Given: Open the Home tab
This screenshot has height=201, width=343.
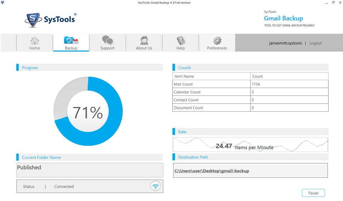Looking at the screenshot, I should pyautogui.click(x=35, y=43).
